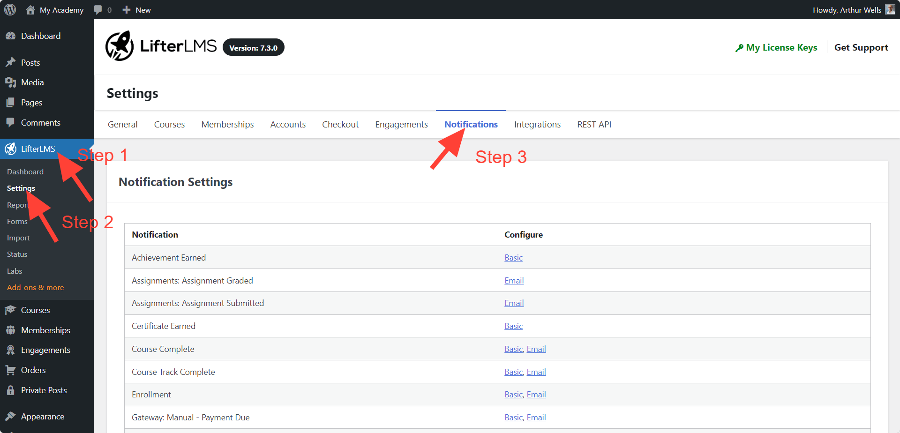Click the key icon beside My License Keys

tap(739, 48)
